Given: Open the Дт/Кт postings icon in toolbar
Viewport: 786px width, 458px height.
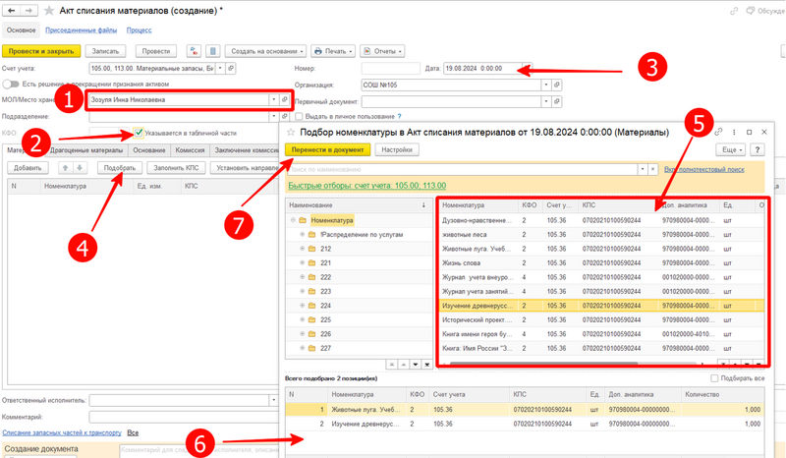Looking at the screenshot, I should coord(191,50).
